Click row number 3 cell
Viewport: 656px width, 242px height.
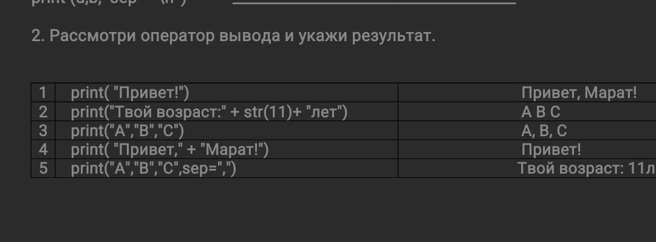[x=43, y=131]
